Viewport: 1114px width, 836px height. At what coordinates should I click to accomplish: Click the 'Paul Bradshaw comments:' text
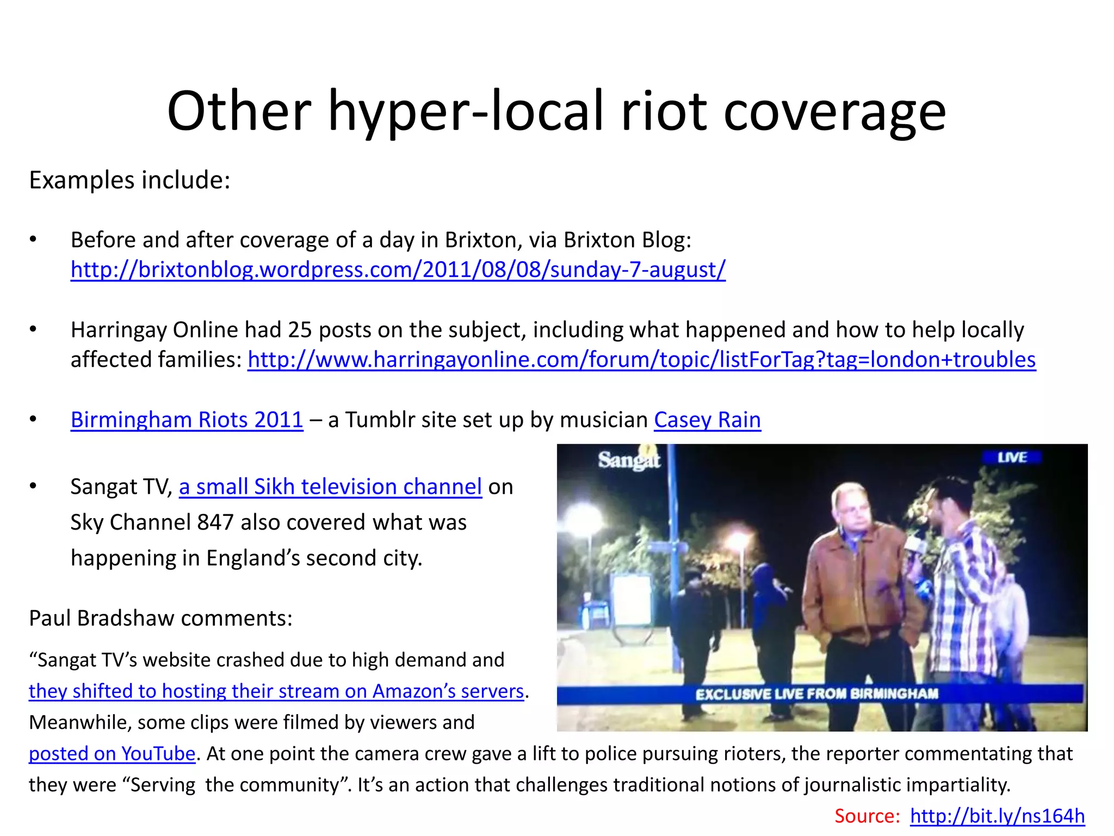point(160,618)
